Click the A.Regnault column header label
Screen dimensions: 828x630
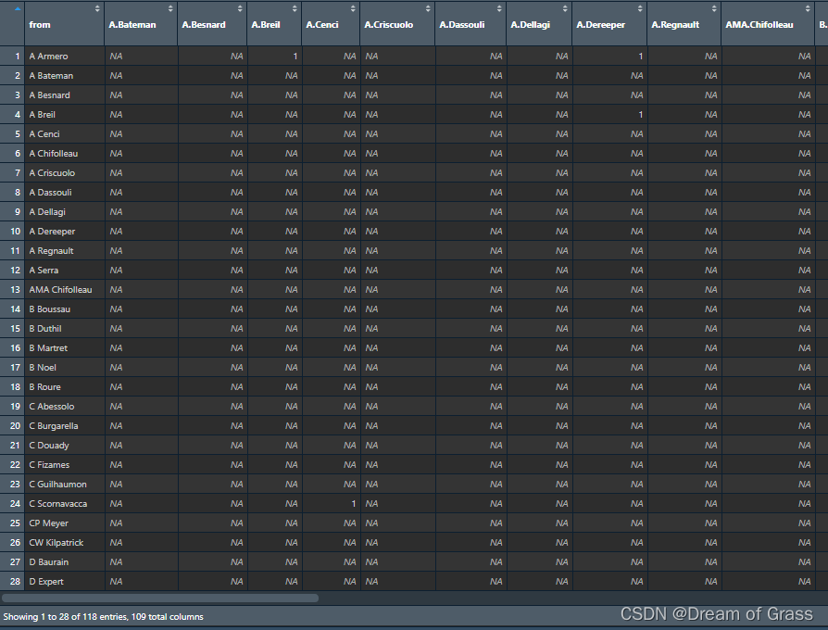tap(675, 25)
